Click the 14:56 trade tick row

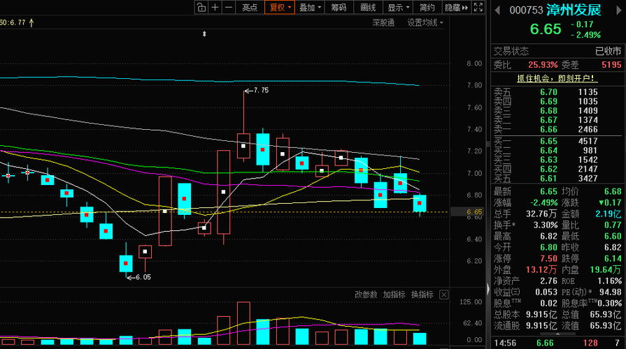[x=557, y=343]
